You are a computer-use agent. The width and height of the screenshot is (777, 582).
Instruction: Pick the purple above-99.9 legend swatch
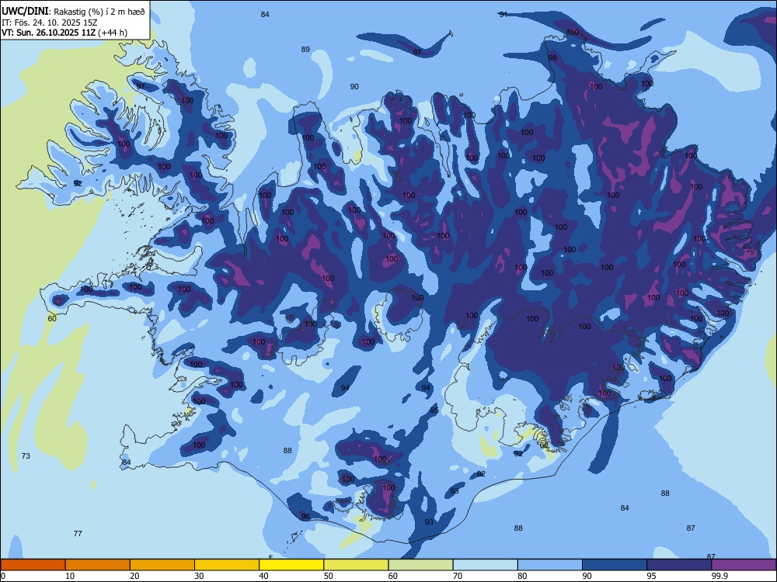click(744, 565)
